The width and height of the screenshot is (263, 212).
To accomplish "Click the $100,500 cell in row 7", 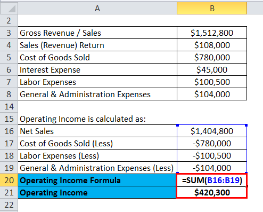I will (212, 82).
